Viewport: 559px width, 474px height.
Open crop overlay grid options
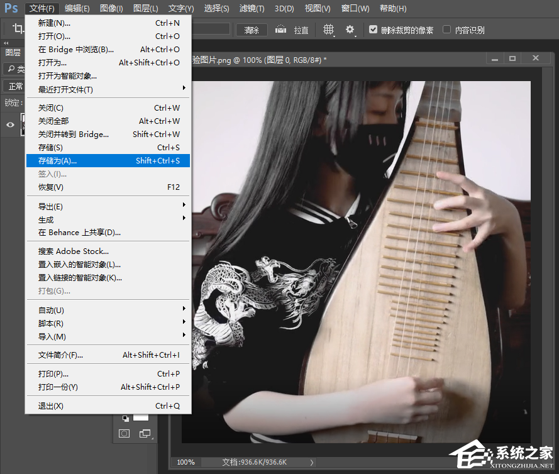point(328,30)
